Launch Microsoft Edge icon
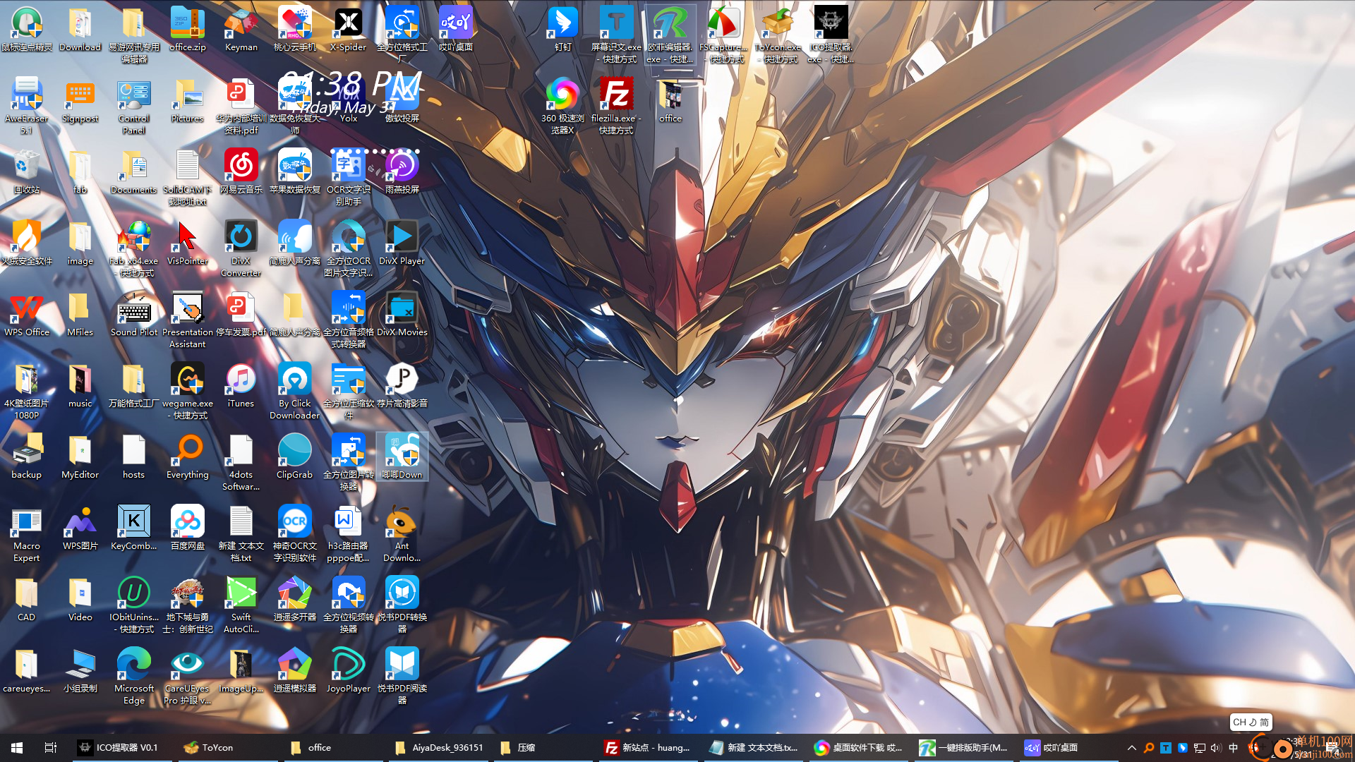Screen dimensions: 1355x762 134,676
